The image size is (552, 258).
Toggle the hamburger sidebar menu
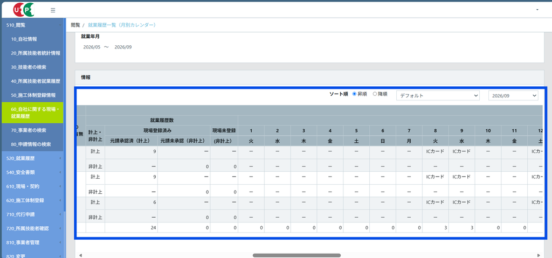[53, 10]
